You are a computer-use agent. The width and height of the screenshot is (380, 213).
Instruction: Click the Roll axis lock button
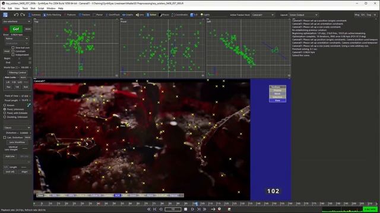click(x=26, y=87)
